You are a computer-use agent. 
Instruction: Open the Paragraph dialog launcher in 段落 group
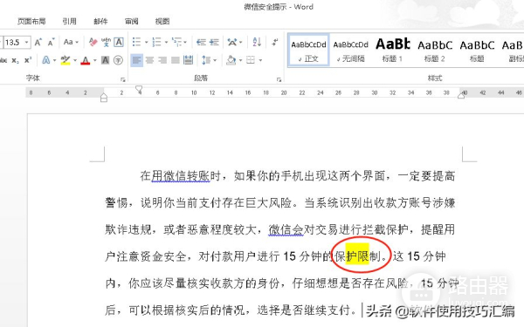279,79
